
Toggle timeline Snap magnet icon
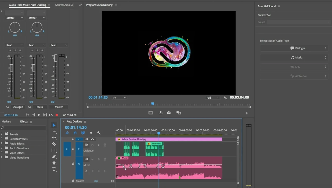coord(75,133)
